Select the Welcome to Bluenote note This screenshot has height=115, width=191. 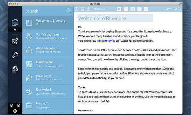coord(48,23)
